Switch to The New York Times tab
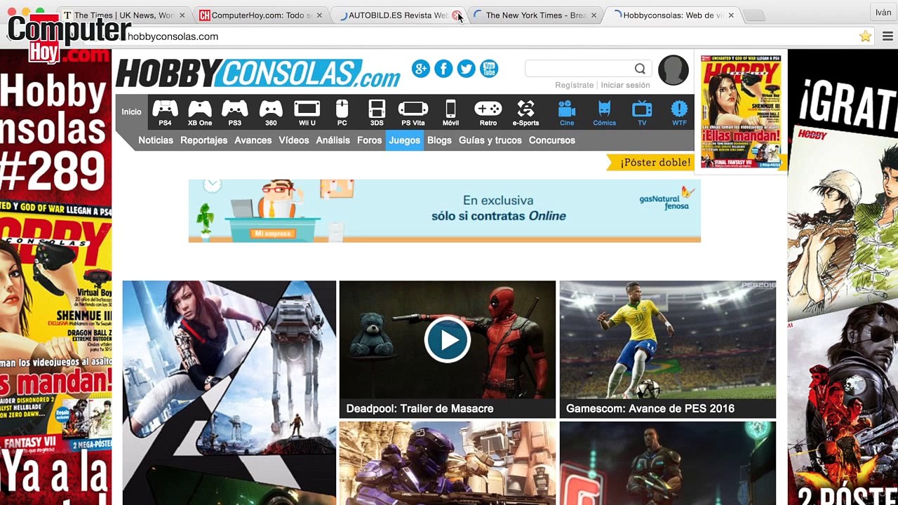 [x=535, y=15]
